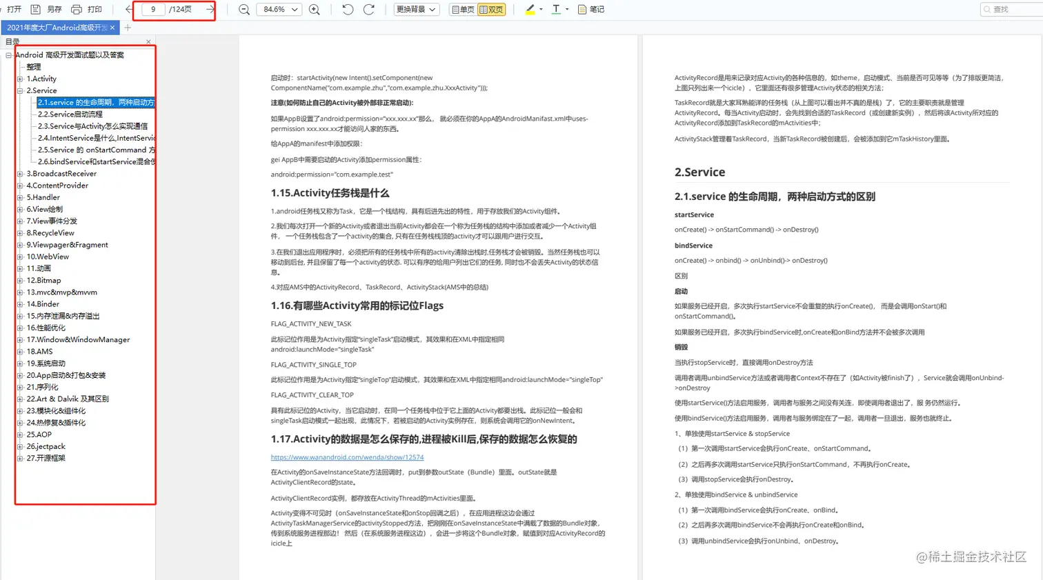
Task: Select 2.5.Service 的 onStartCommand entry
Action: [96, 150]
